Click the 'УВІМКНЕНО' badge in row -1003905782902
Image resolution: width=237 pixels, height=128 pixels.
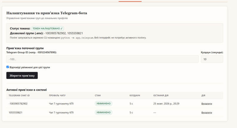104,104
